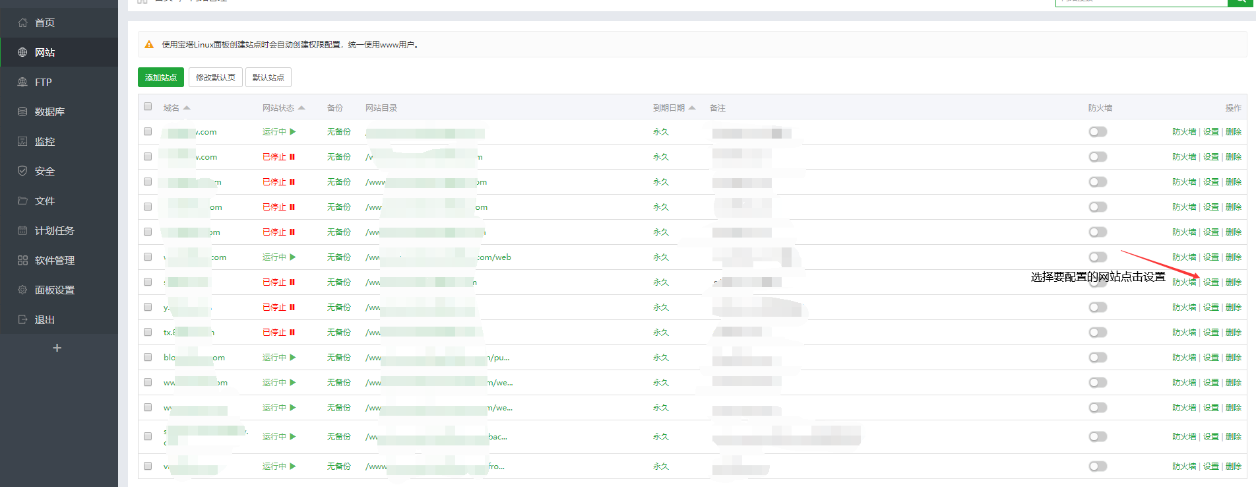The height and width of the screenshot is (487, 1256).
Task: Click the monitoring icon in sidebar
Action: [22, 141]
